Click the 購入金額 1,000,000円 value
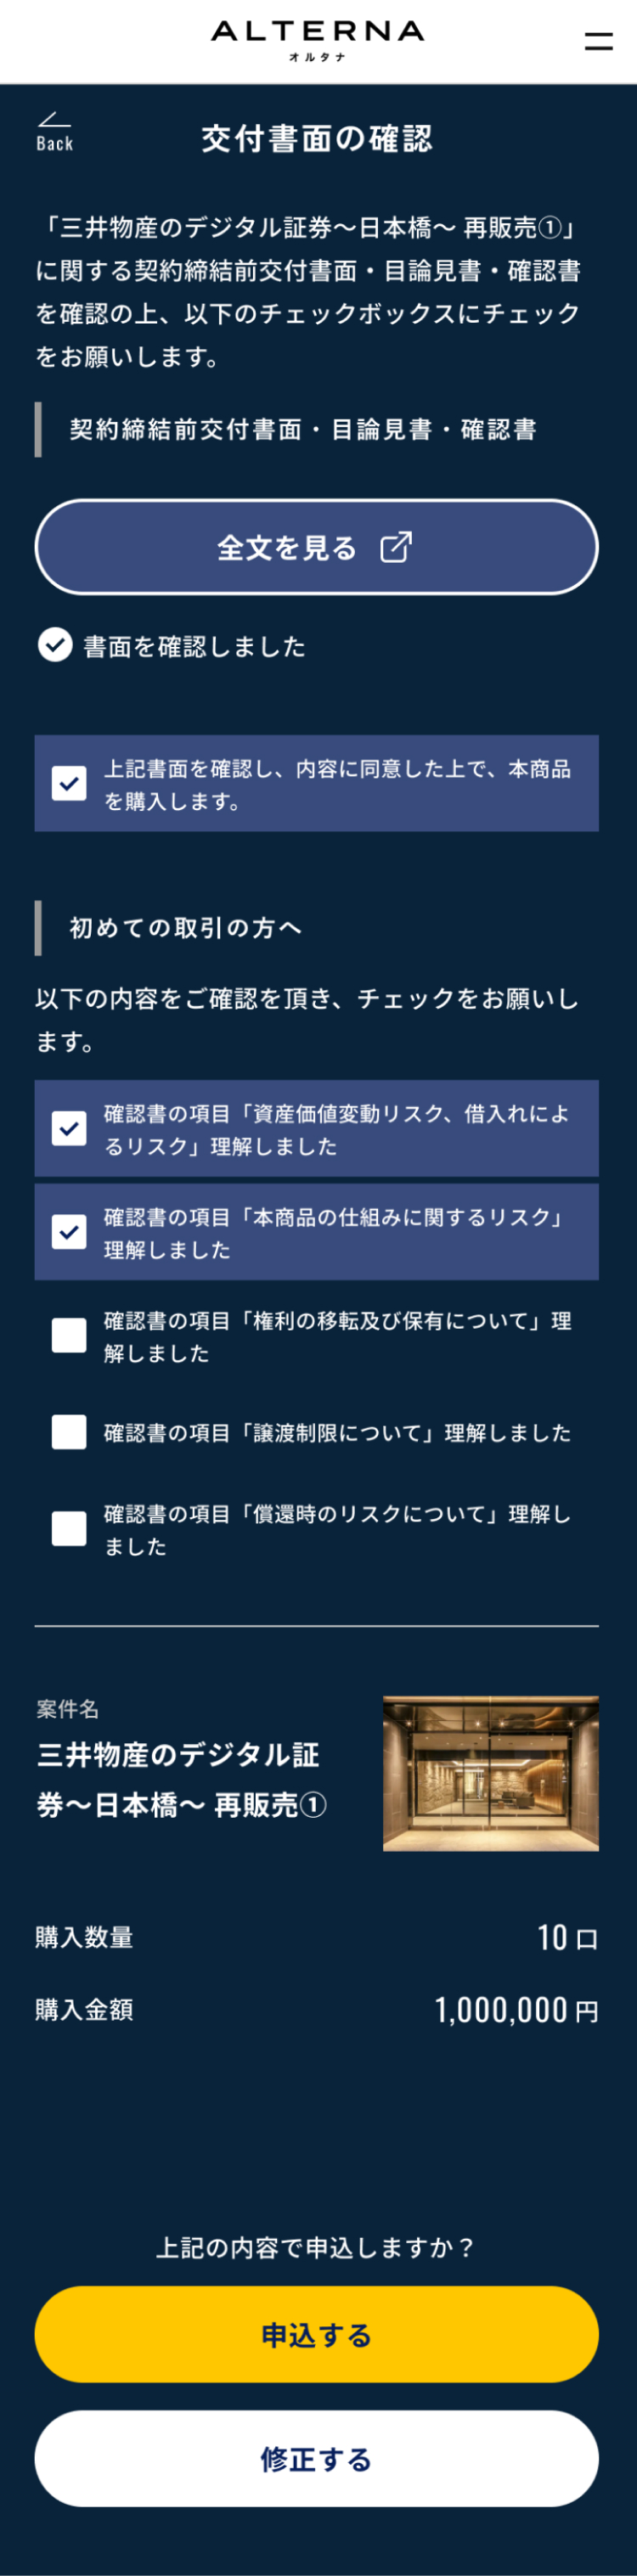Screen dimensions: 637x2576 click(517, 2010)
